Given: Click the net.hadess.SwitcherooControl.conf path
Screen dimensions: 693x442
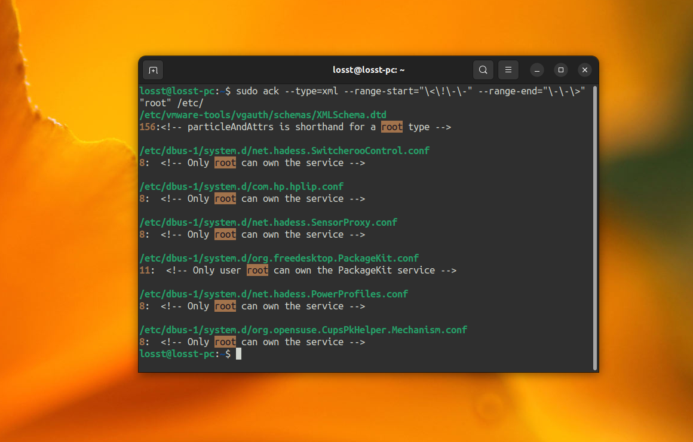Looking at the screenshot, I should [x=284, y=151].
